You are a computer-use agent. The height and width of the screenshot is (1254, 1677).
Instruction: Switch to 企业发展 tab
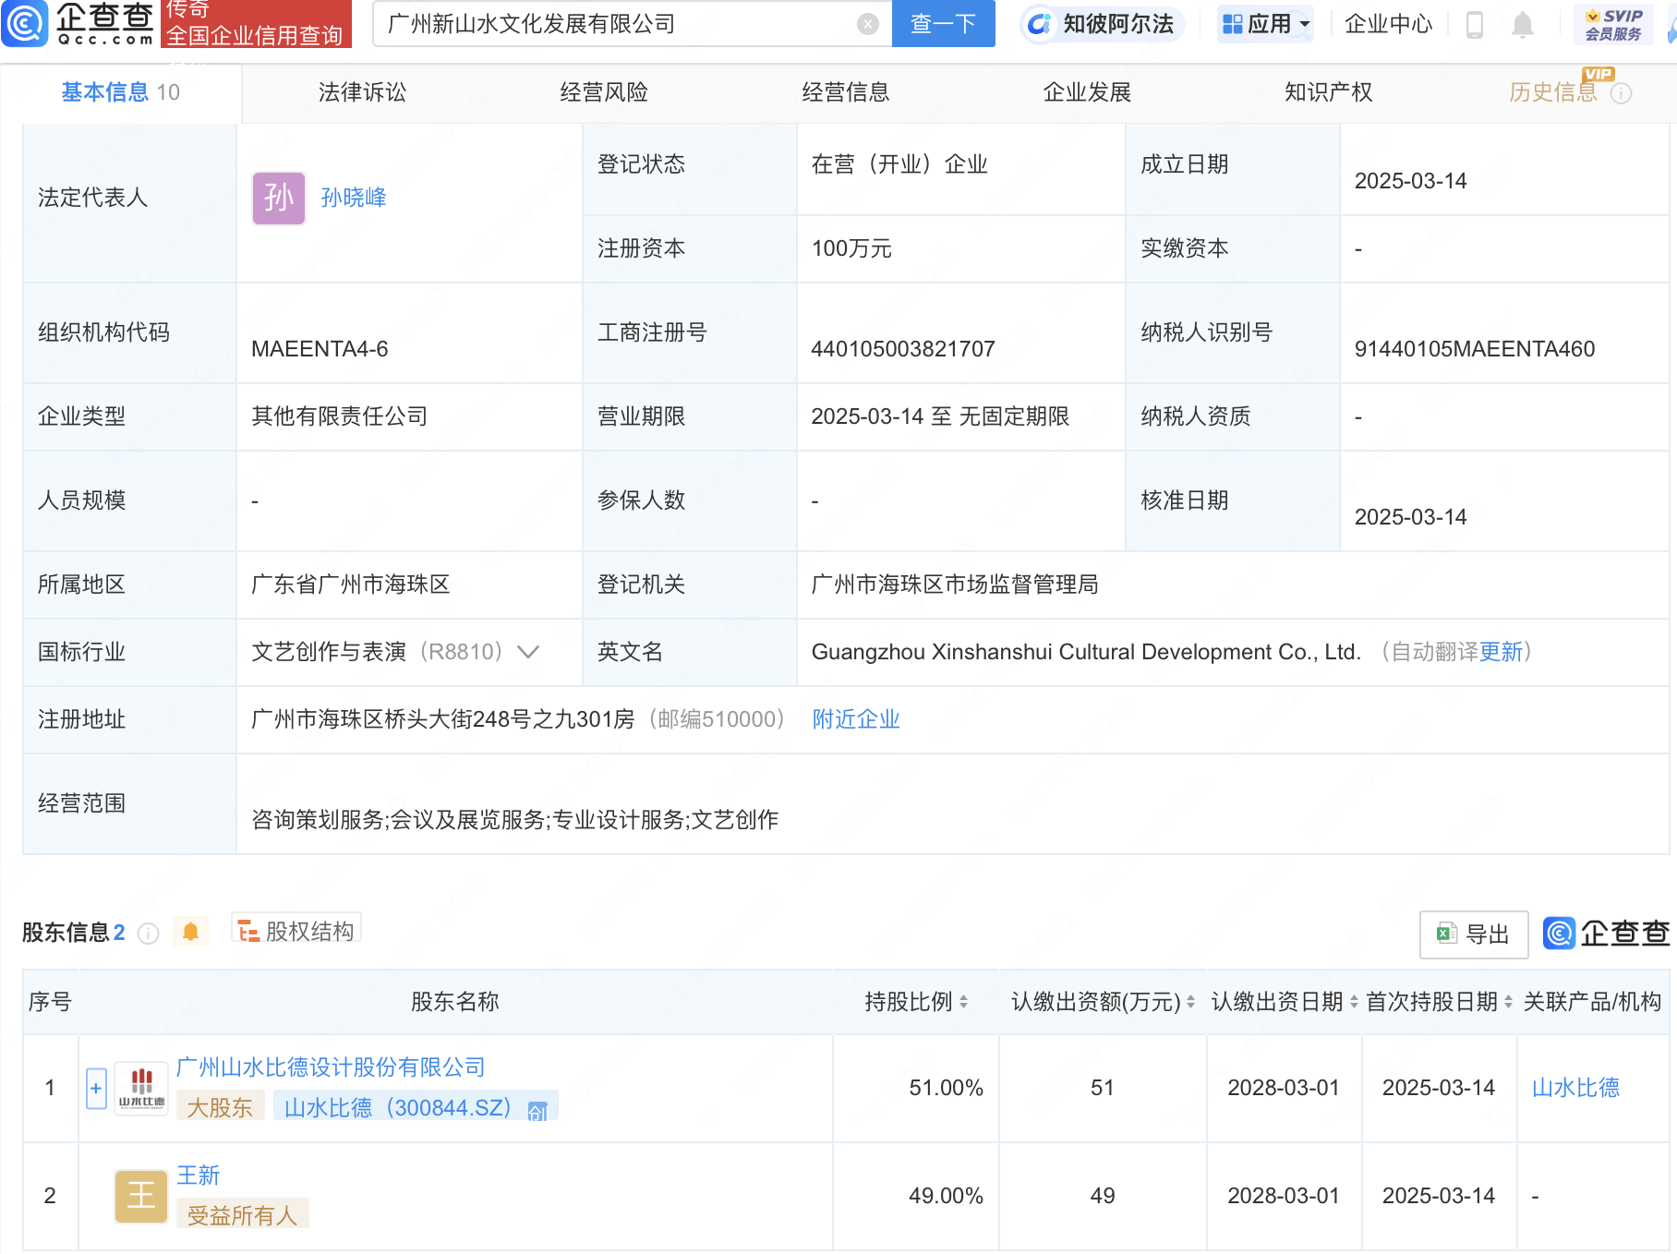[1087, 92]
